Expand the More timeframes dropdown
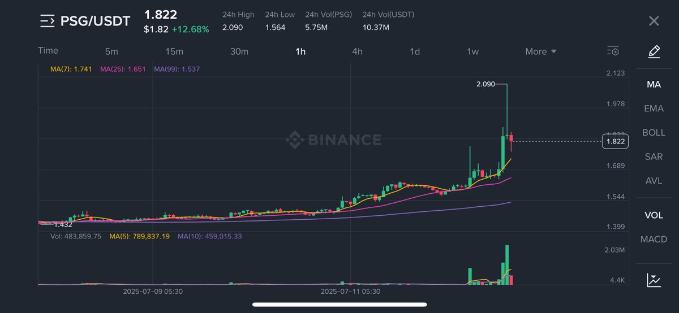The height and width of the screenshot is (313, 679). (x=541, y=51)
